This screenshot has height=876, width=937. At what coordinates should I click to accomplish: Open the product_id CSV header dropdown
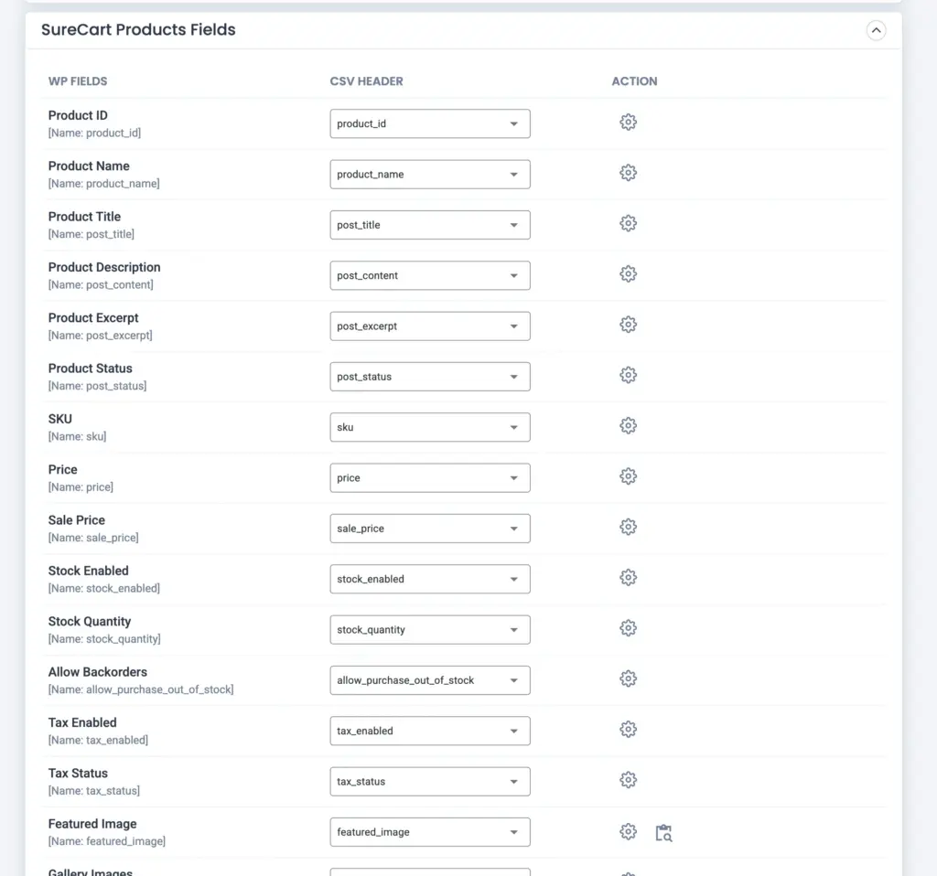click(429, 123)
